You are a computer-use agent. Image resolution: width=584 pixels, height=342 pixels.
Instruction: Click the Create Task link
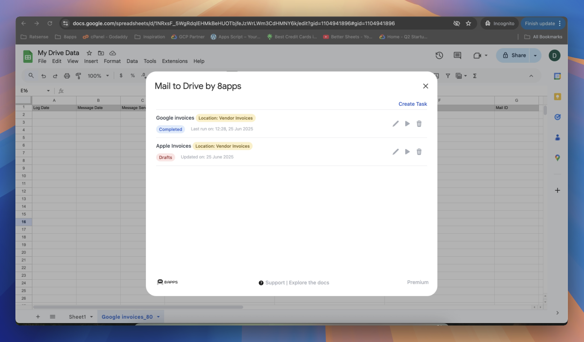412,104
